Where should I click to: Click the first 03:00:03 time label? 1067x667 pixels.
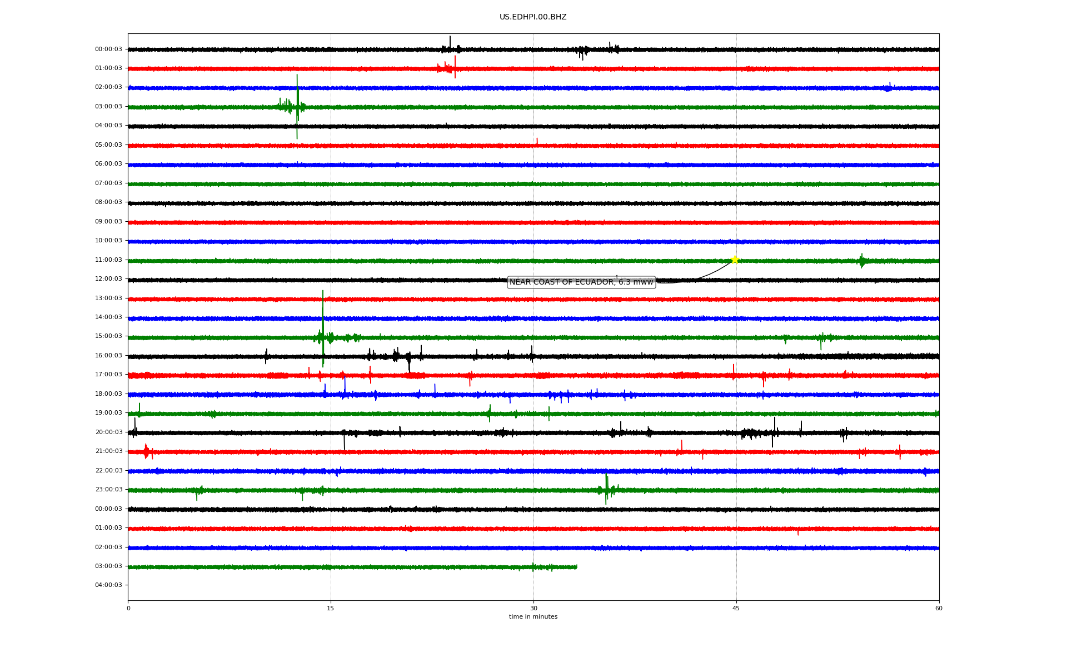pyautogui.click(x=108, y=107)
